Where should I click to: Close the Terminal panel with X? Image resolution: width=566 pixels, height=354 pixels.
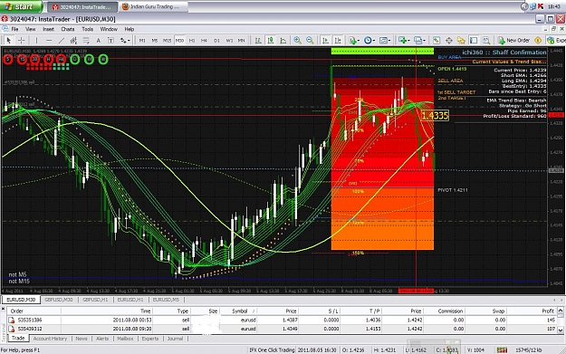click(x=4, y=310)
